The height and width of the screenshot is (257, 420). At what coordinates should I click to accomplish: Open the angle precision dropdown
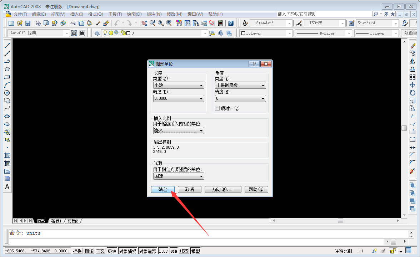pos(264,98)
